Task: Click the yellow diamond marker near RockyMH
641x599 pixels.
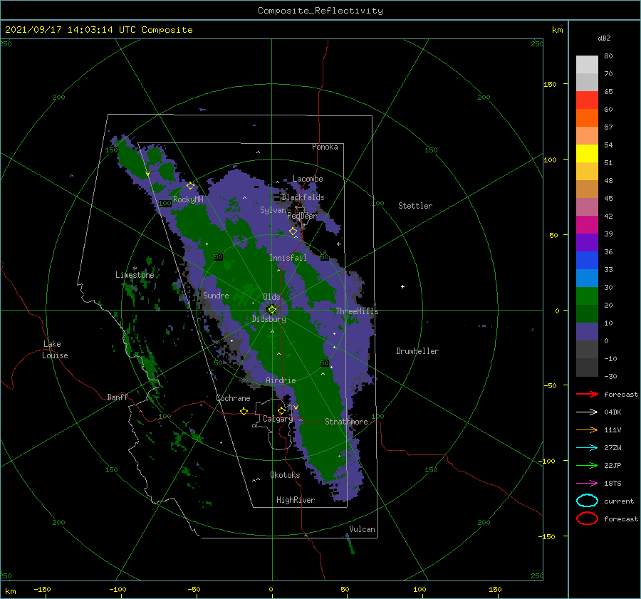Action: (190, 186)
